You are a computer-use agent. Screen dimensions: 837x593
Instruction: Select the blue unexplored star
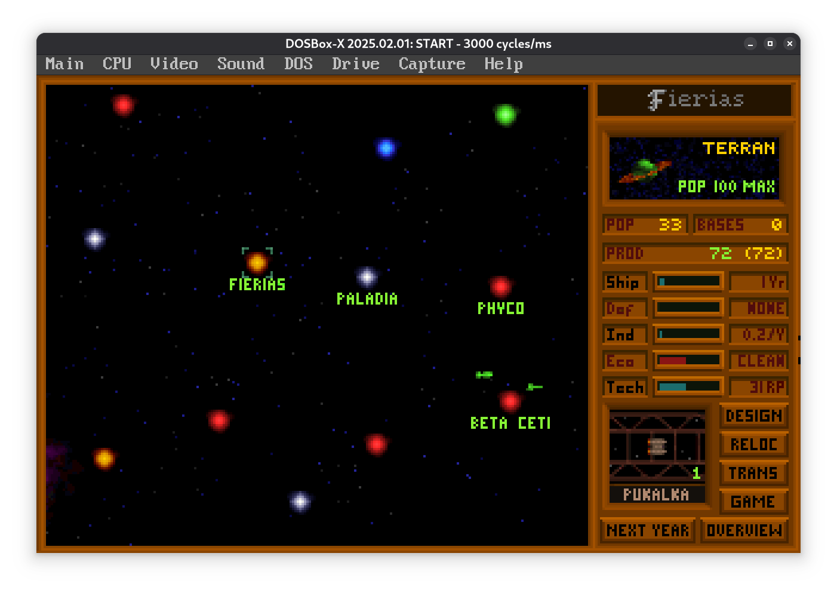point(386,148)
